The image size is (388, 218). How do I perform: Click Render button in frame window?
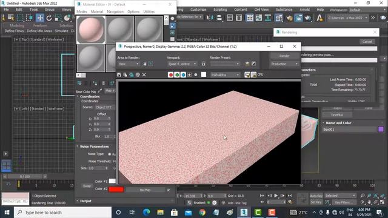[x=284, y=56]
